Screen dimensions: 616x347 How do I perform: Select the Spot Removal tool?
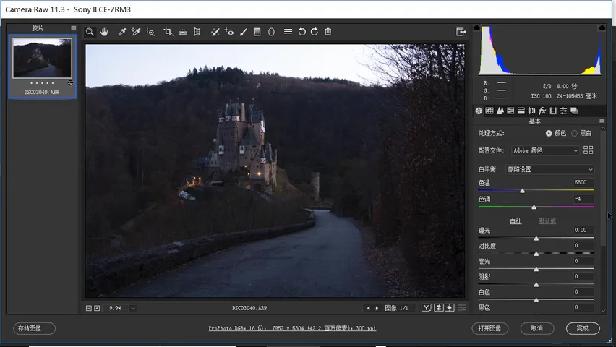215,32
